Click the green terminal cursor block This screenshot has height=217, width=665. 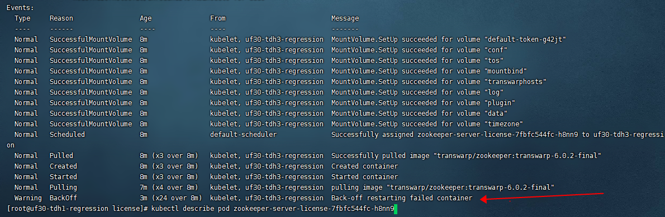pyautogui.click(x=396, y=209)
